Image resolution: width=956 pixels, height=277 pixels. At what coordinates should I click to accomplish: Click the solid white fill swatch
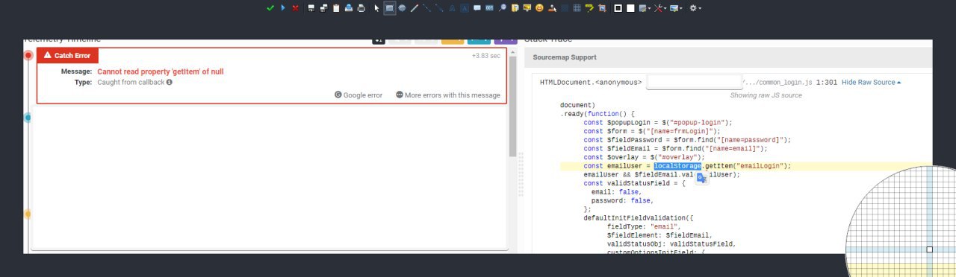(630, 8)
